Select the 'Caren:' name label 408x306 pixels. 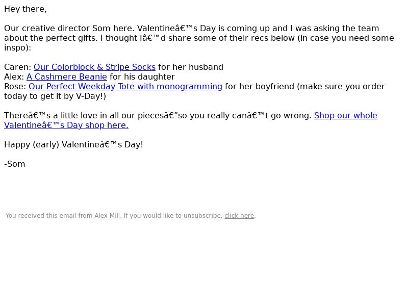pos(18,67)
